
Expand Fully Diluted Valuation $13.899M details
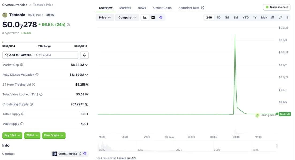[x=86, y=75]
